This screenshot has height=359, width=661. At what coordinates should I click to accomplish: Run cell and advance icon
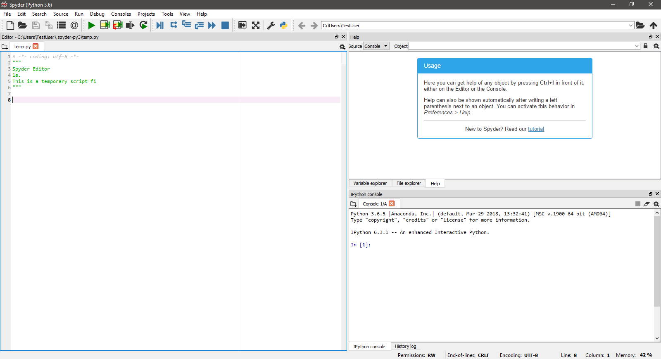[118, 25]
